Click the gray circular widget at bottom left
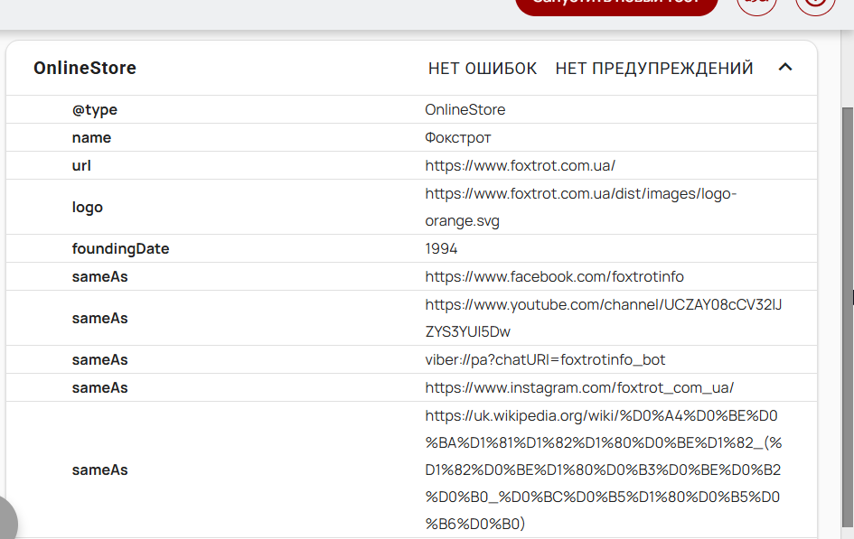This screenshot has width=854, height=539. point(6,521)
